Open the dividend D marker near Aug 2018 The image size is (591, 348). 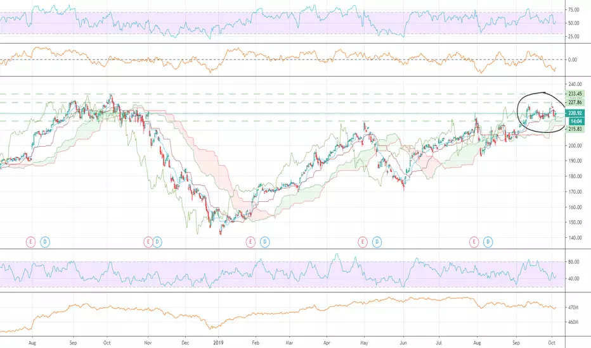(45, 242)
